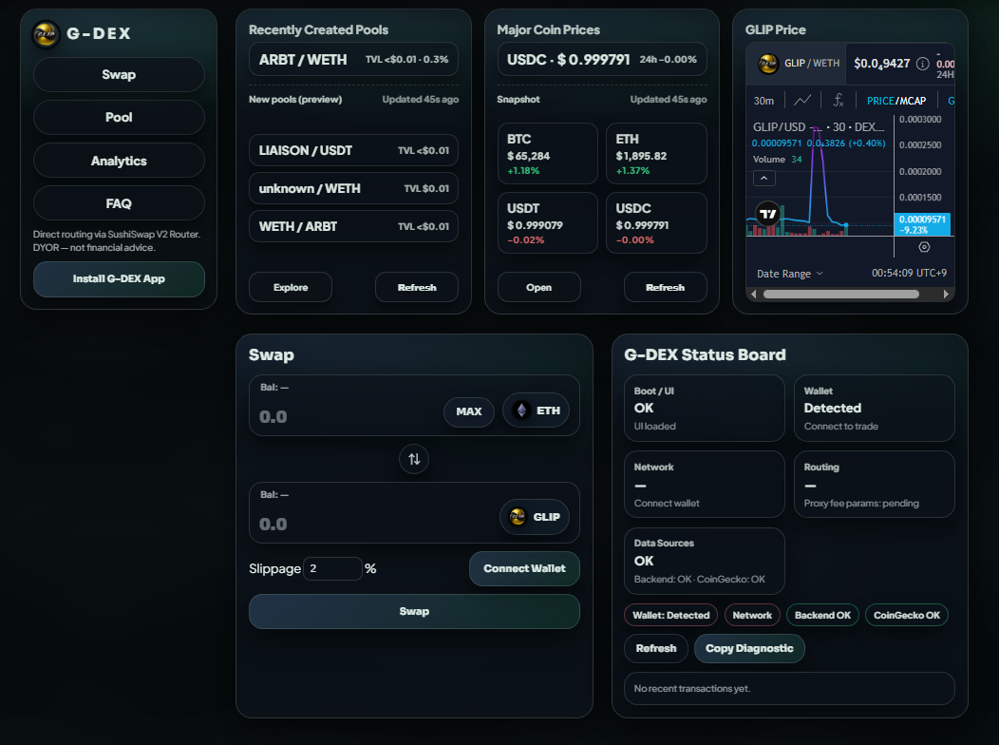
Task: Open the ARBT / WETH featured pool
Action: pyautogui.click(x=353, y=59)
